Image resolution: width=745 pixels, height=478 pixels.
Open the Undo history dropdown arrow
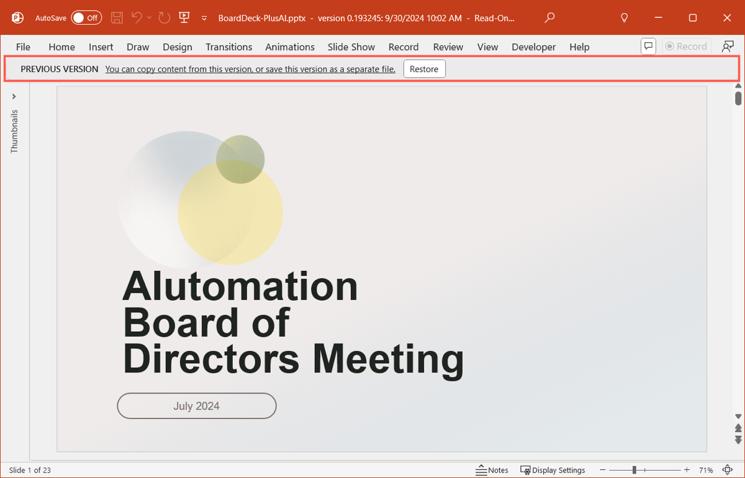coord(150,18)
